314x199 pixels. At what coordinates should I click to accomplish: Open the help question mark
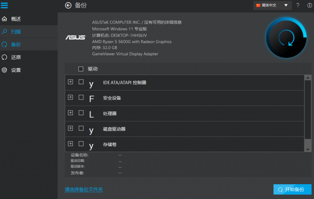click(298, 5)
